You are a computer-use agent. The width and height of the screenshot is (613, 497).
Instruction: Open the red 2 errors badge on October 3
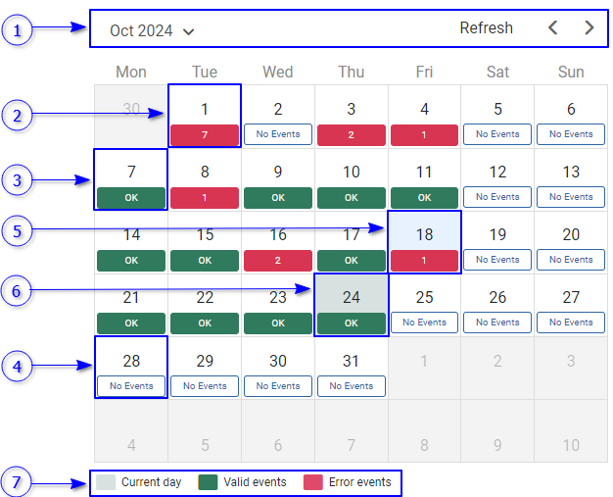[352, 134]
